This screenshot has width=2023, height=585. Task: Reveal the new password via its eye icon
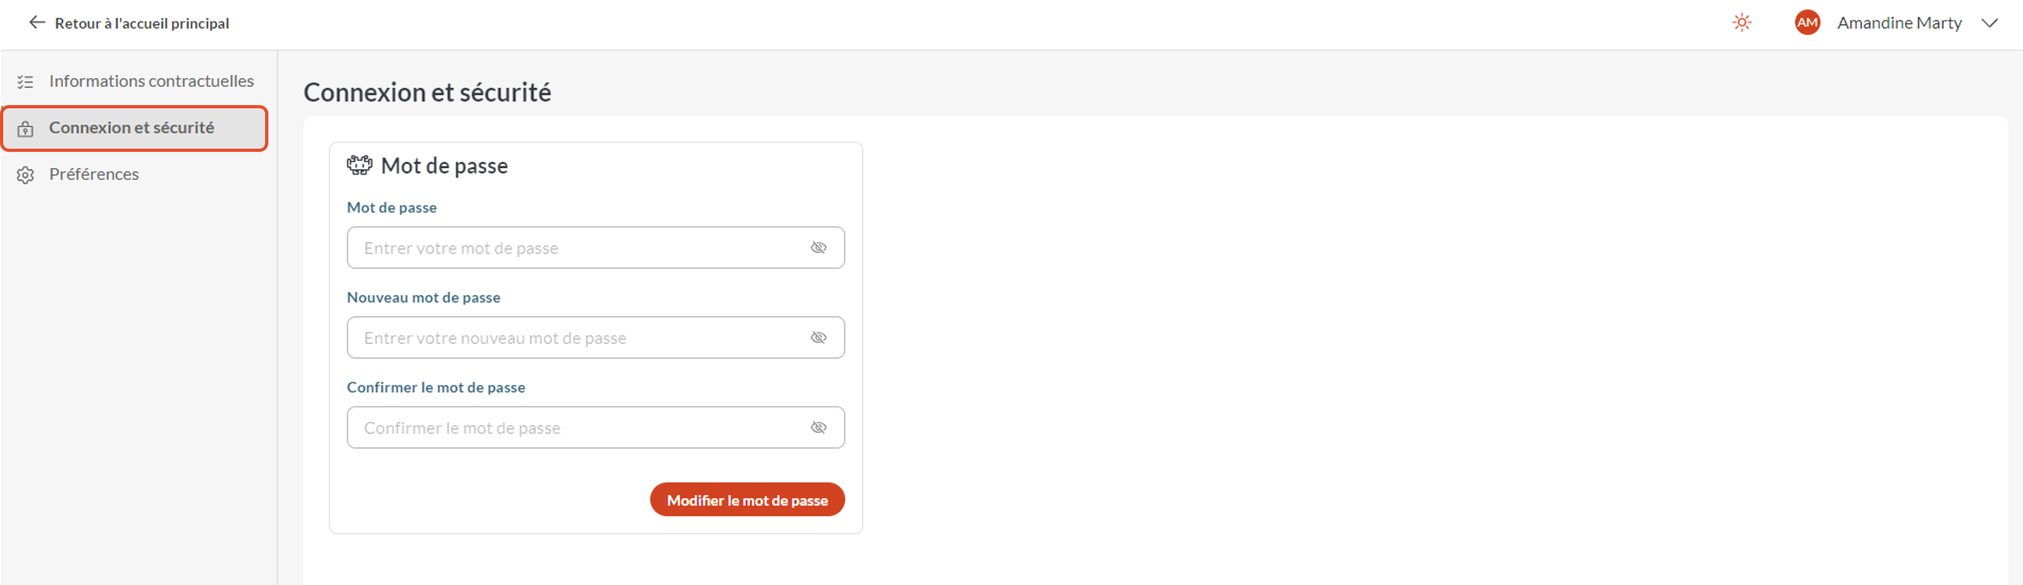[x=818, y=338]
